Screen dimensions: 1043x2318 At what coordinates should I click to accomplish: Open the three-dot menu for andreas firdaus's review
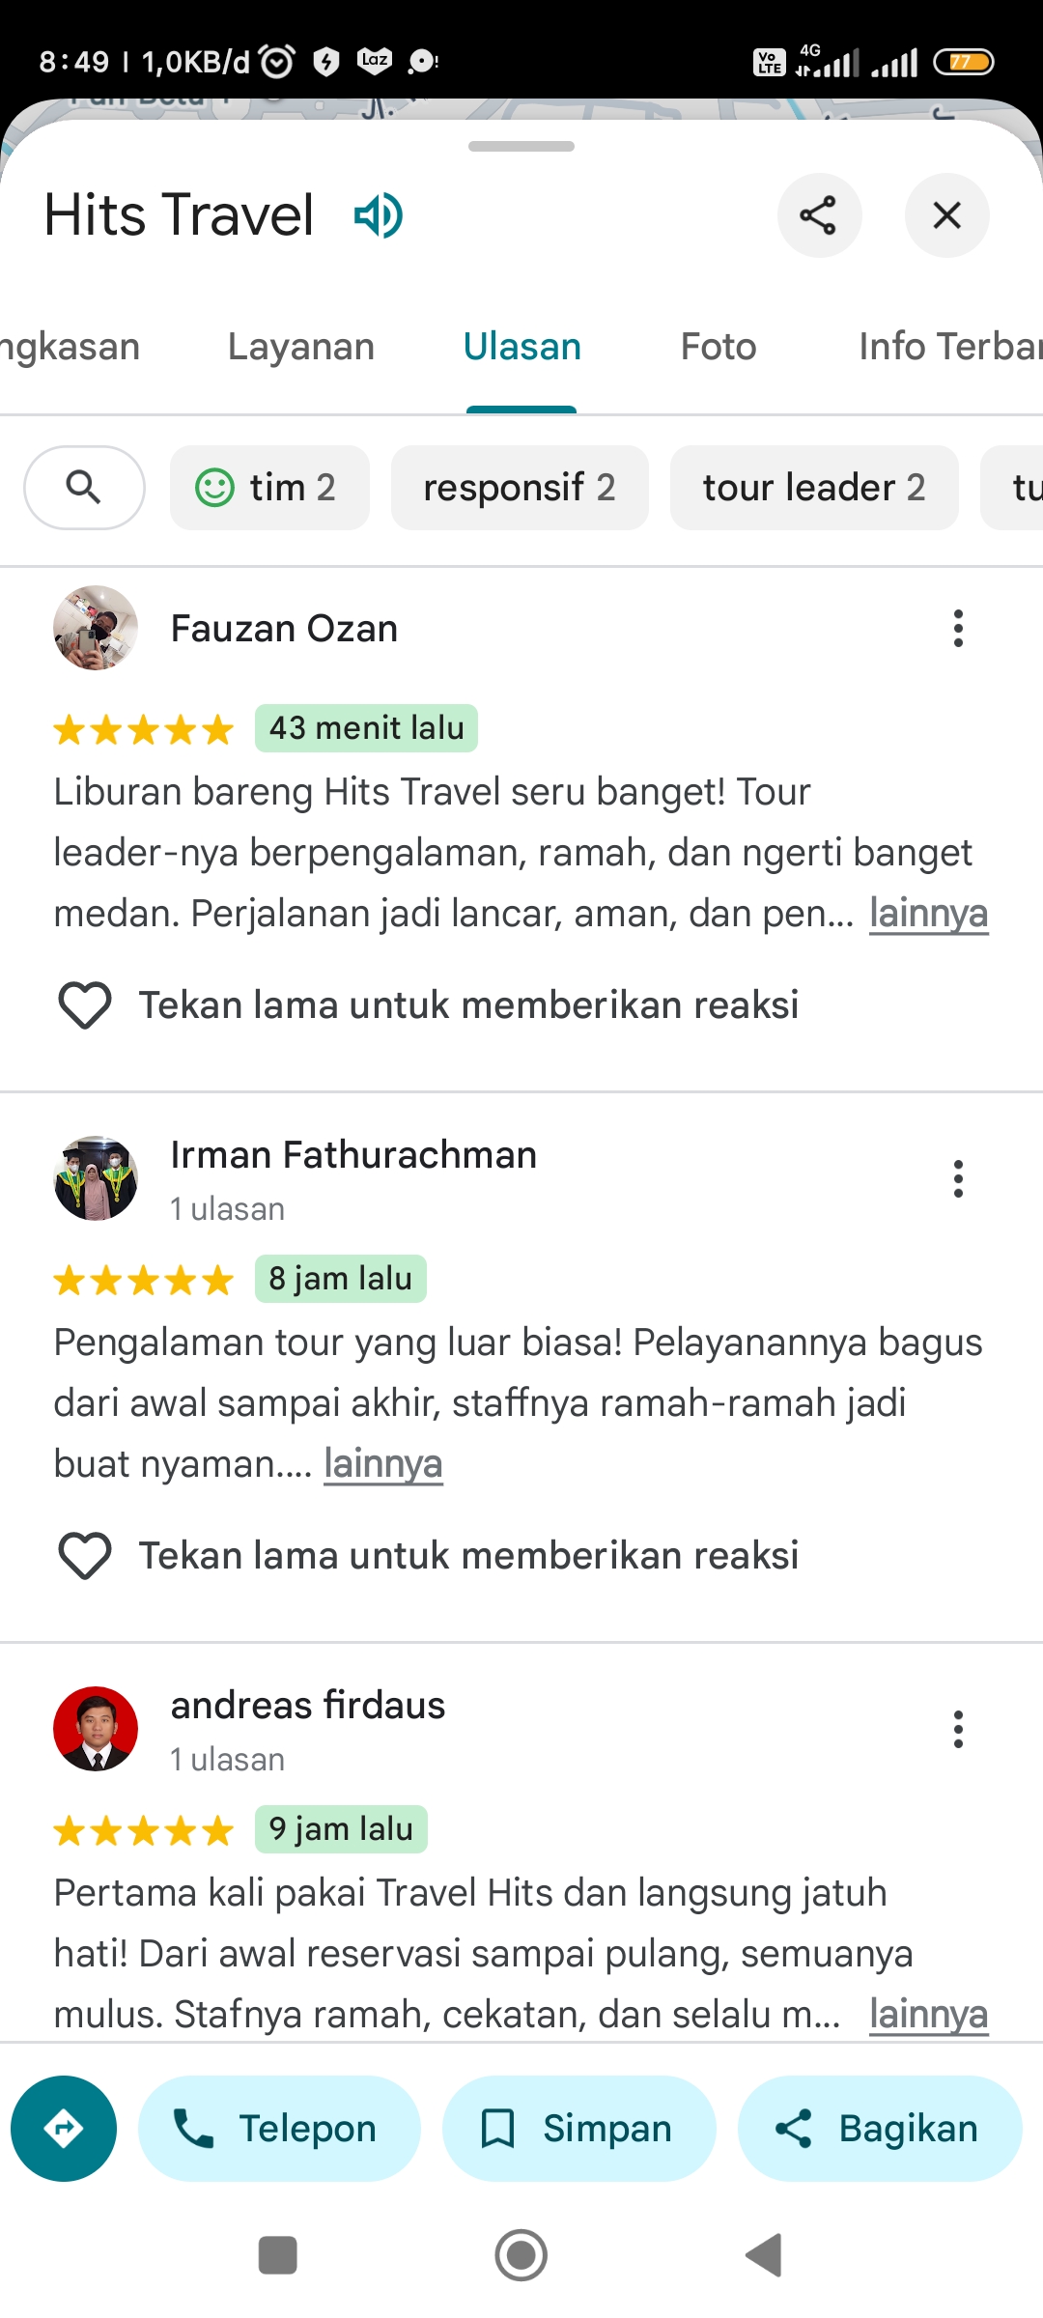(x=958, y=1730)
